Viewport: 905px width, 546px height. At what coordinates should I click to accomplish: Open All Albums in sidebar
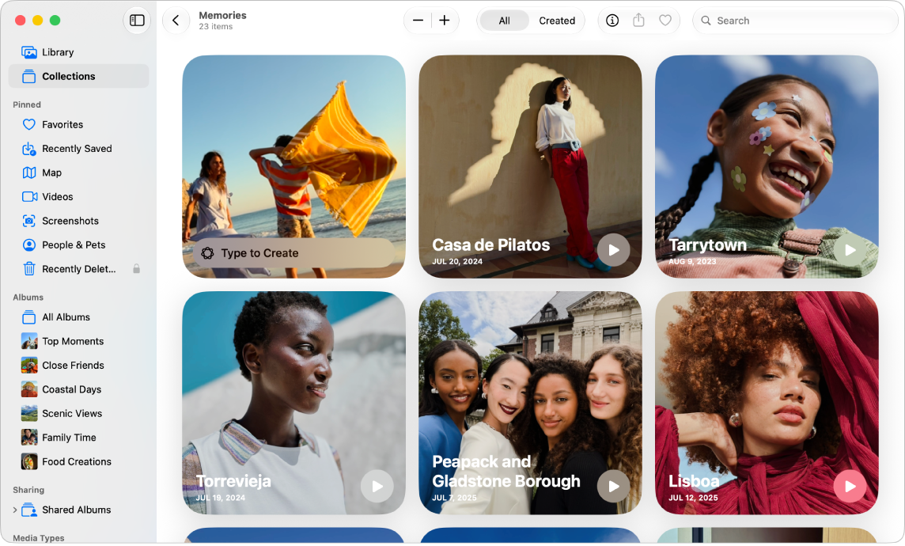click(x=78, y=317)
